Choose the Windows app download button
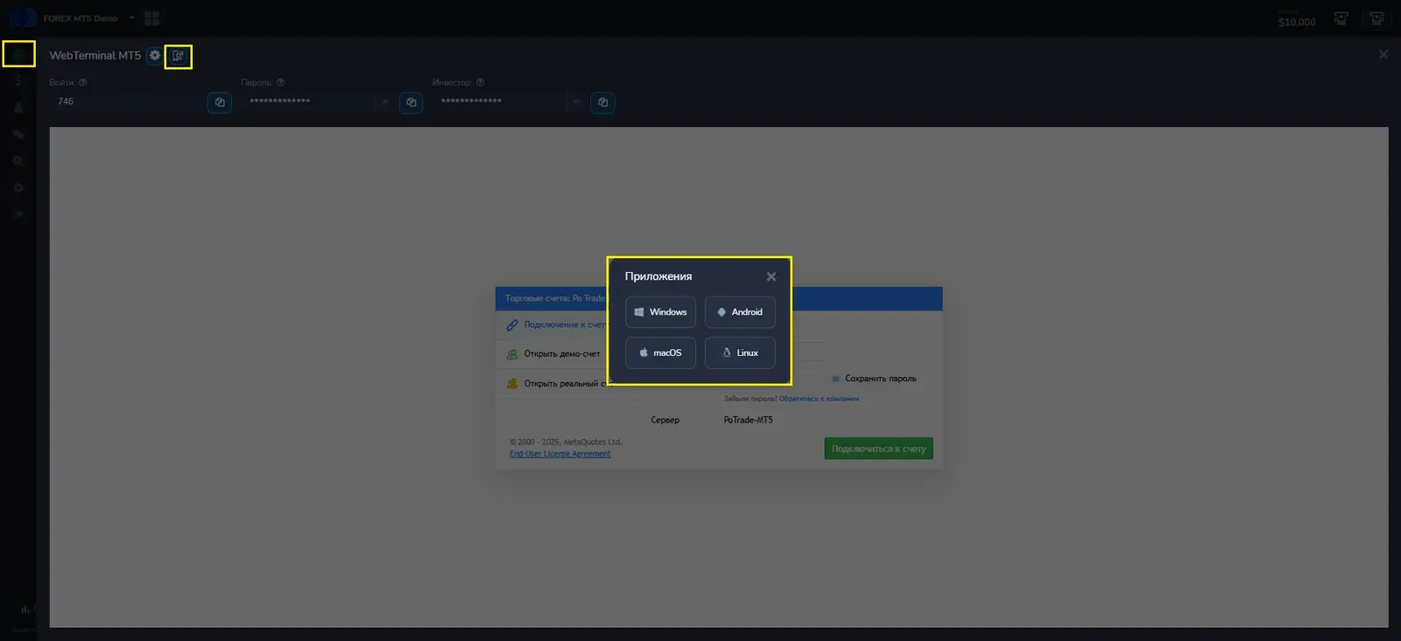 click(660, 312)
